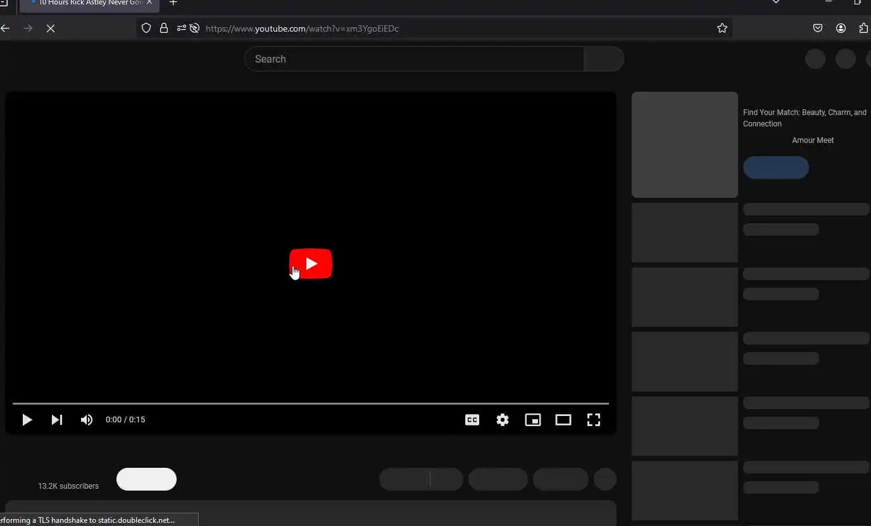Open tracking protection shield icon
The width and height of the screenshot is (871, 526).
tap(146, 28)
